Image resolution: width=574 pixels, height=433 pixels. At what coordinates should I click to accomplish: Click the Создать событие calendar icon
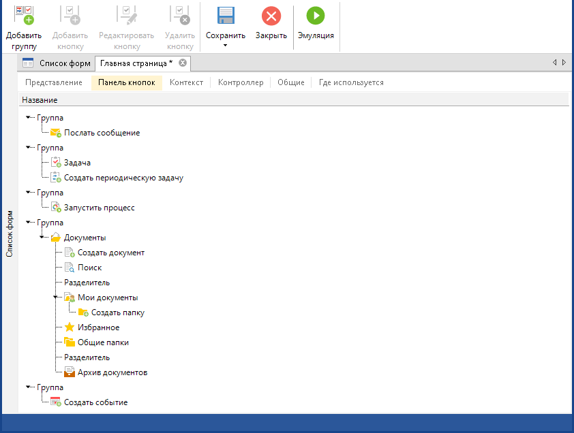pyautogui.click(x=56, y=402)
